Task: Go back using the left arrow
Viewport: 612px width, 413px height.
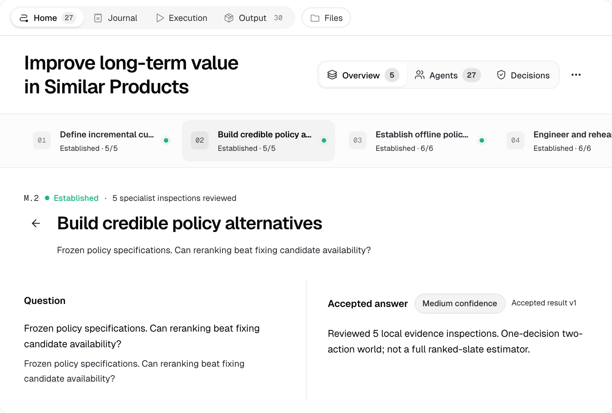Action: (36, 223)
